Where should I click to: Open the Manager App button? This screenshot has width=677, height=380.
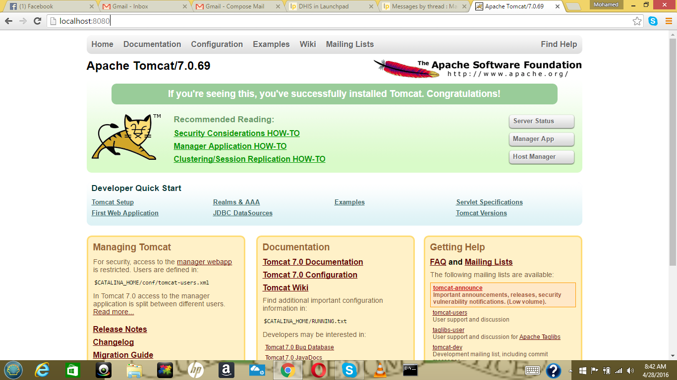pyautogui.click(x=541, y=139)
